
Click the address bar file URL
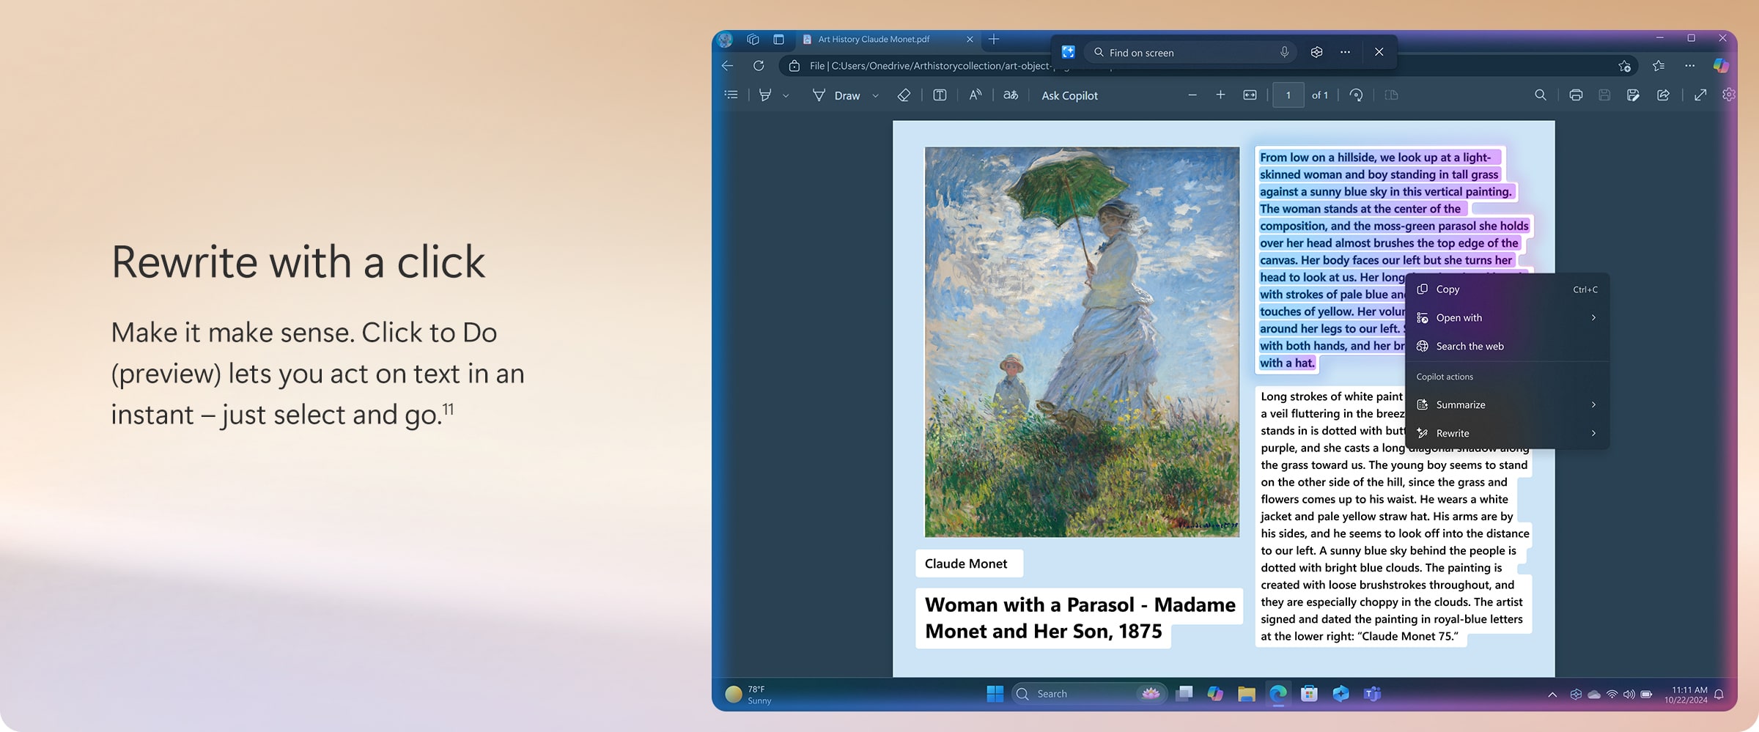930,66
